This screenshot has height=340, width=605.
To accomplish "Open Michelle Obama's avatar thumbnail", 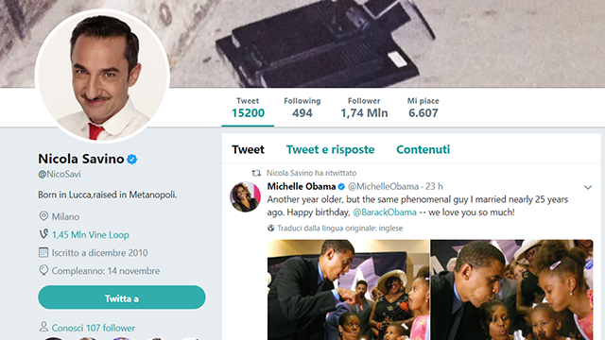I will pos(246,196).
